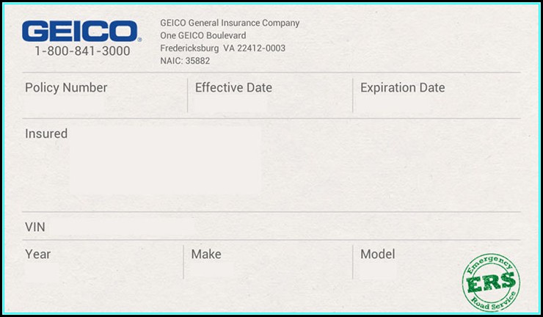Image resolution: width=543 pixels, height=317 pixels.
Task: Click the Insured label
Action: click(x=46, y=134)
